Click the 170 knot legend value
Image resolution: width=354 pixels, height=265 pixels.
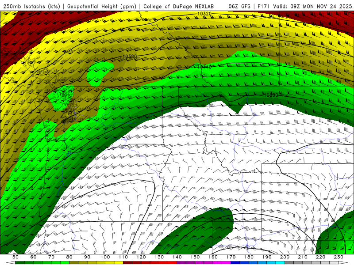pyautogui.click(x=231, y=257)
